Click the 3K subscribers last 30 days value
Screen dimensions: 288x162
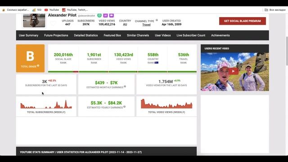tap(45, 81)
